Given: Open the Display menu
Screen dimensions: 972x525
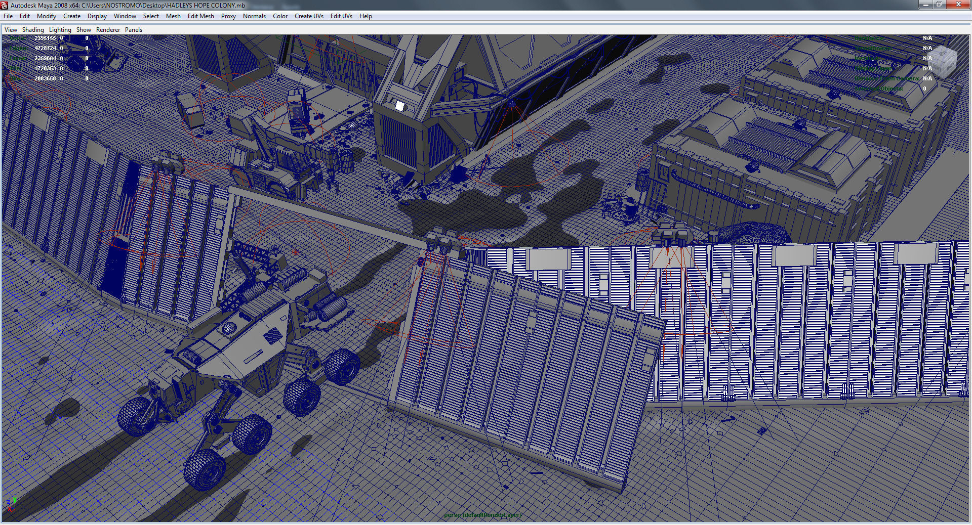Looking at the screenshot, I should [97, 16].
